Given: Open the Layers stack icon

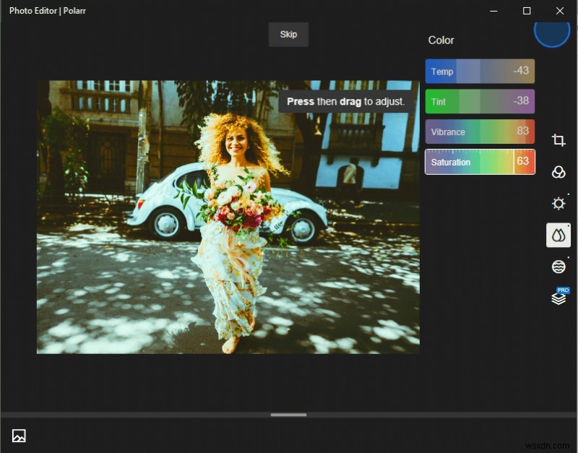Looking at the screenshot, I should coord(558,299).
